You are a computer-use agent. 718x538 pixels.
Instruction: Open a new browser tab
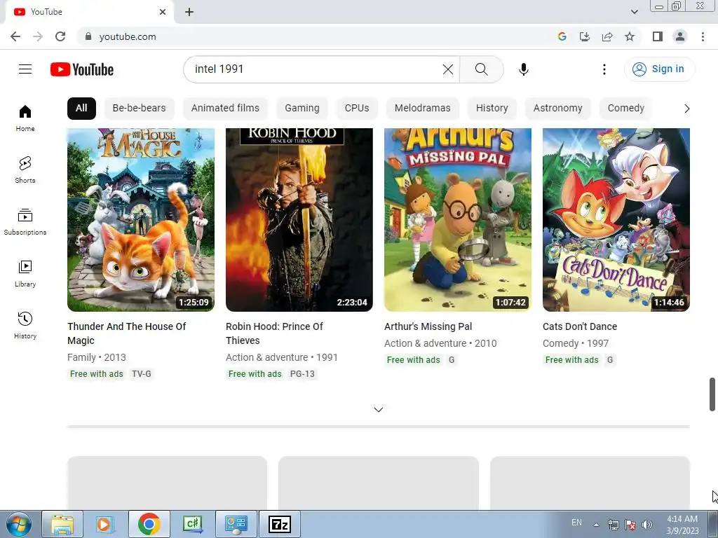pyautogui.click(x=189, y=12)
